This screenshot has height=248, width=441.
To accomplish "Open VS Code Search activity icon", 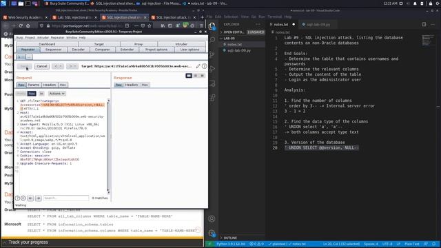I will [212, 40].
